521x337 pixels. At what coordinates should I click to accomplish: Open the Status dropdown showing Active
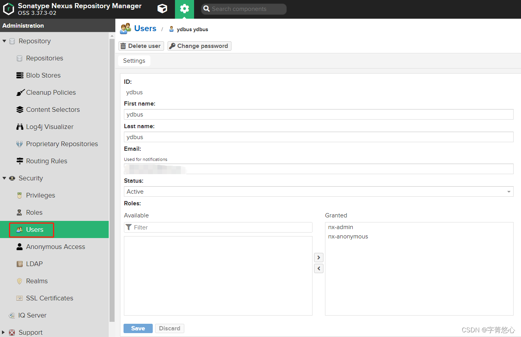click(318, 192)
